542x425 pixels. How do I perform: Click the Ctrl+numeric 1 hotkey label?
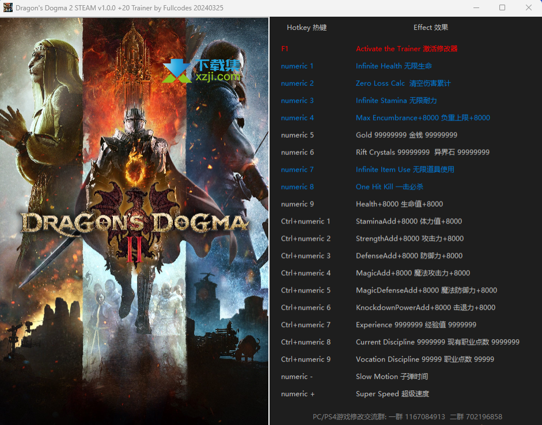coord(306,222)
